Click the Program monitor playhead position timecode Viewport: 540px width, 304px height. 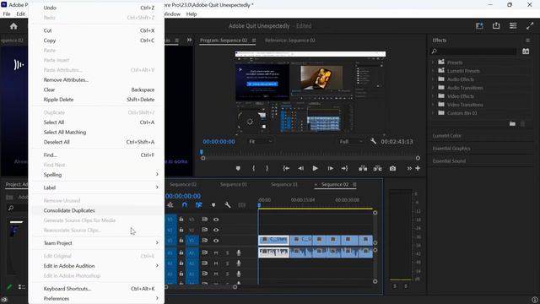pos(219,142)
